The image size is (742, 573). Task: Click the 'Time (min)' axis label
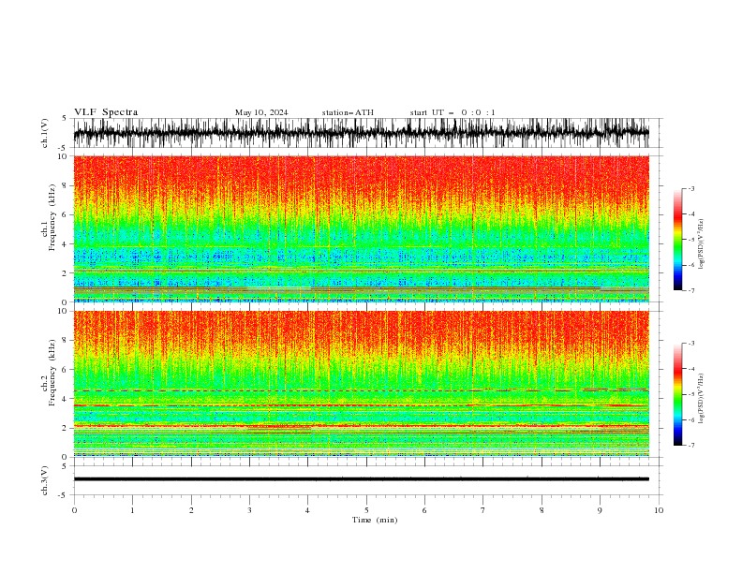(x=375, y=520)
